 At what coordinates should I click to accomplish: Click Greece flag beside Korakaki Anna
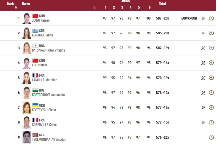pos(36,31)
